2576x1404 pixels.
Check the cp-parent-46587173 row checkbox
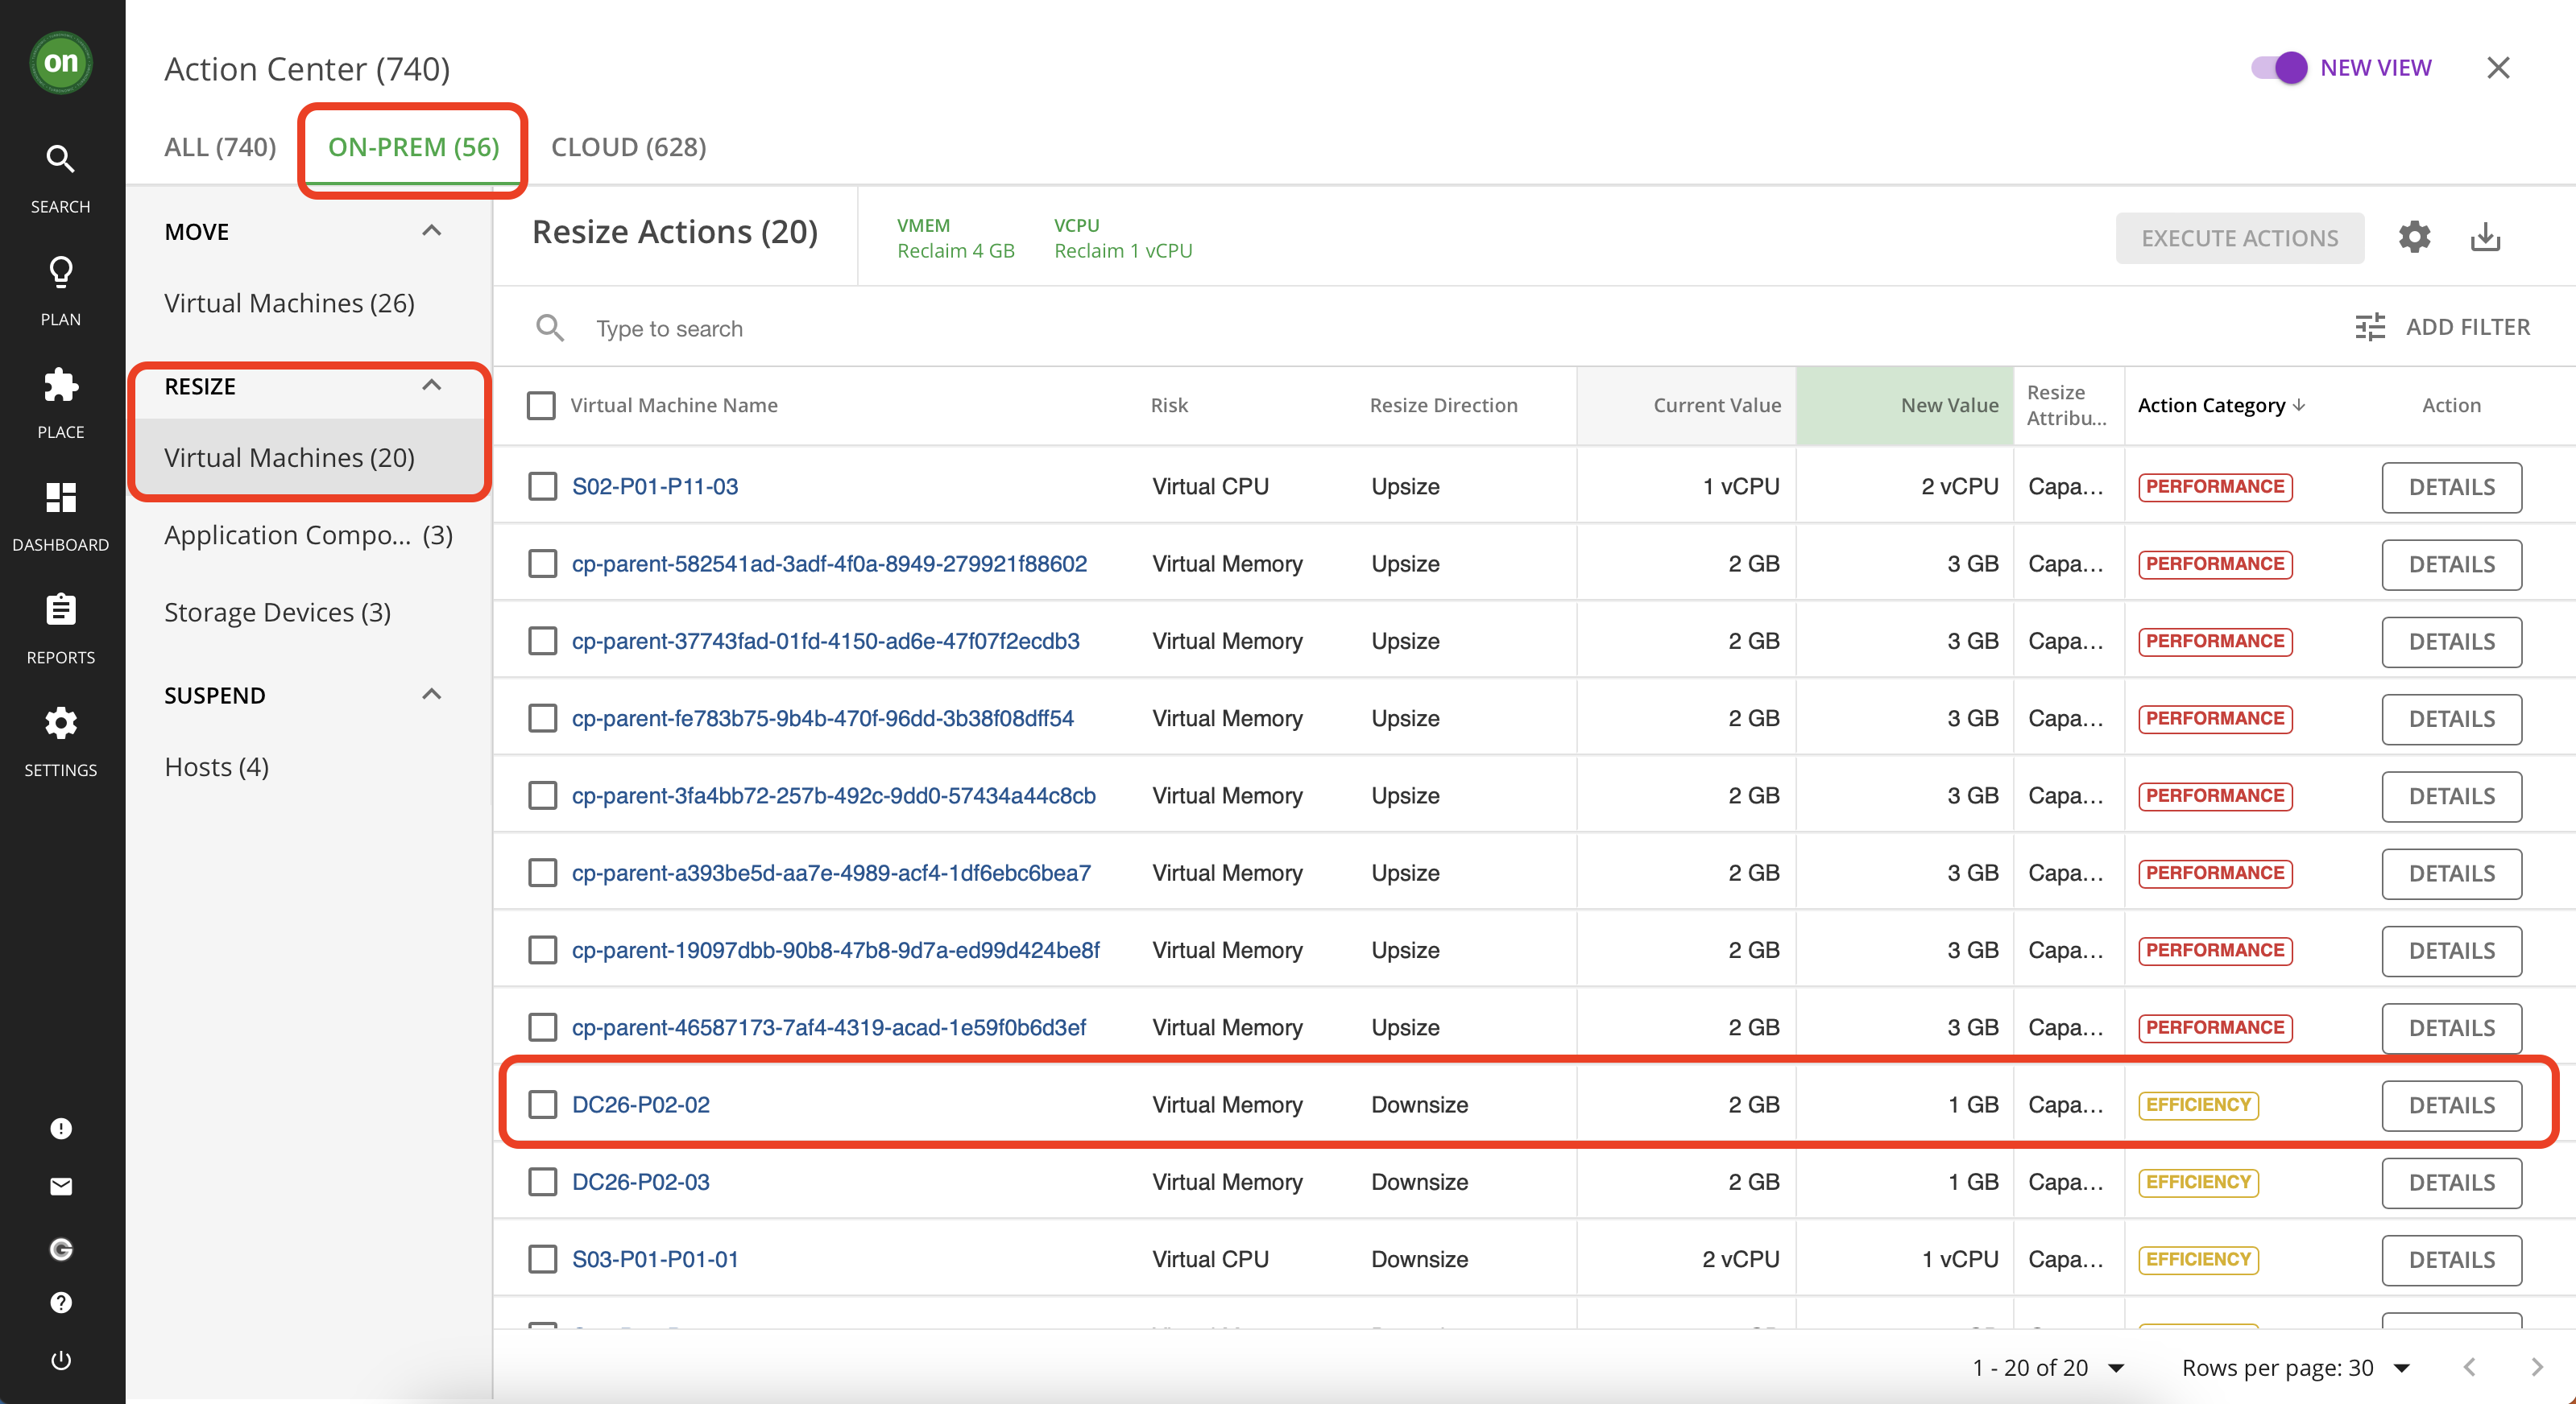pyautogui.click(x=542, y=1027)
